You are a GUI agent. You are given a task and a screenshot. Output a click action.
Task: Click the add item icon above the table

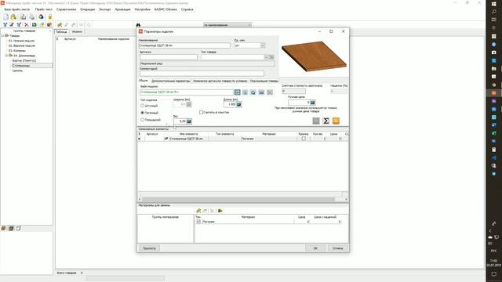[60, 25]
